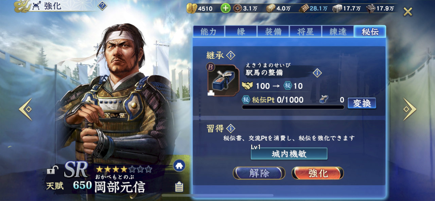The width and height of the screenshot is (435, 201).
Task: Open the 将星 tab
Action: (x=305, y=32)
